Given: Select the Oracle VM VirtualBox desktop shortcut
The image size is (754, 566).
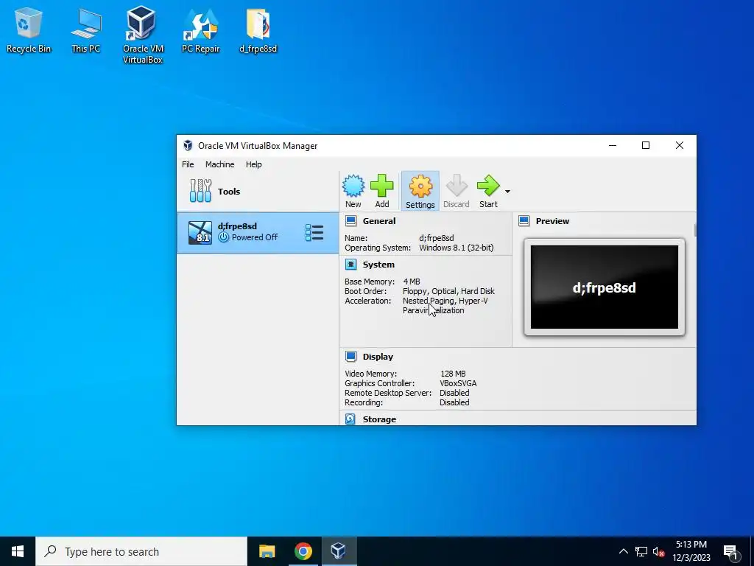Looking at the screenshot, I should coord(143,35).
